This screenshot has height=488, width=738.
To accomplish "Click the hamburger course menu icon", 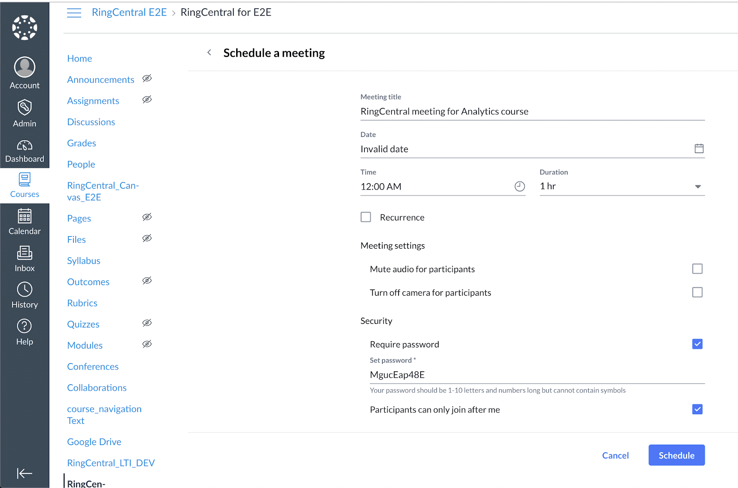I will coord(74,13).
